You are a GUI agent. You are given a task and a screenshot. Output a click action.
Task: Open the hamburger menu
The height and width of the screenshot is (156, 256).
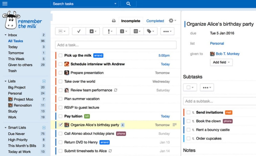[5, 3]
